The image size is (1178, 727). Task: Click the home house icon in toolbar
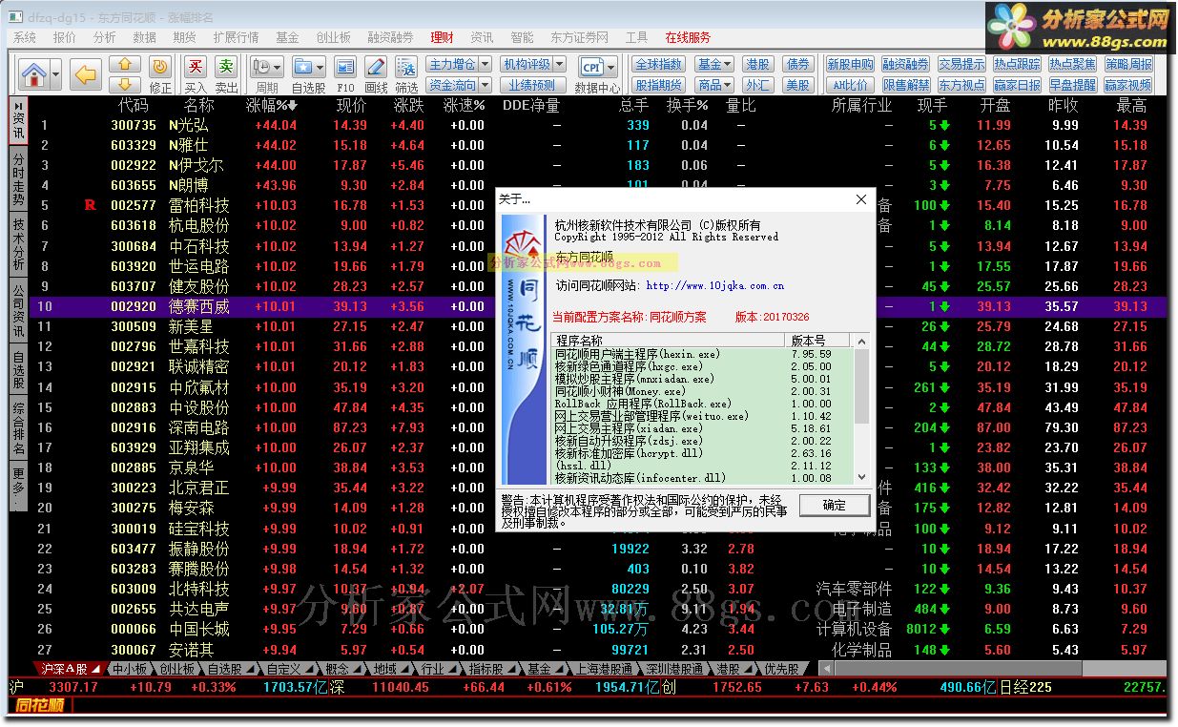pyautogui.click(x=34, y=73)
